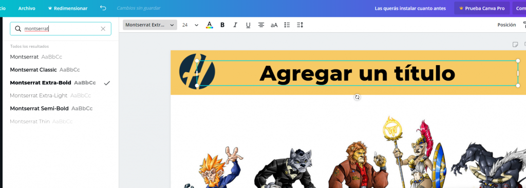Open the Montserrat Extra font dropdown
This screenshot has width=526, height=188.
[150, 25]
